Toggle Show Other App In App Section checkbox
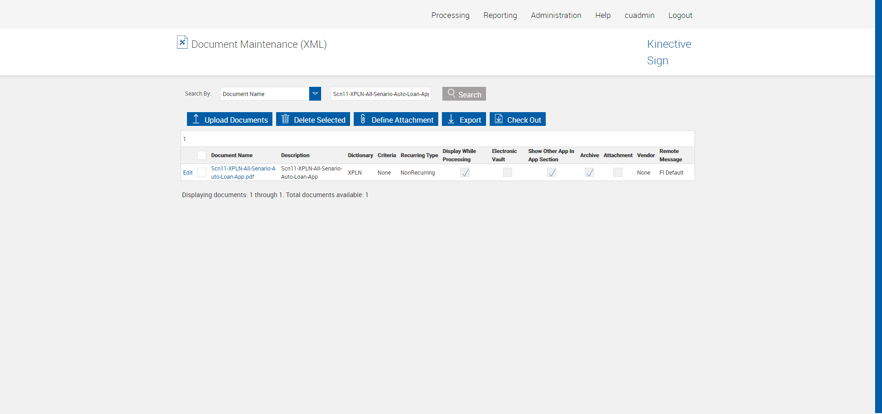 click(x=552, y=172)
